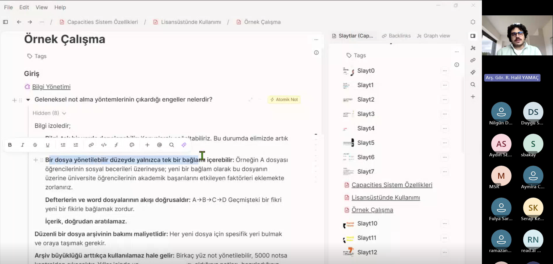Create a new item with the sidebar plus icon

473,97
